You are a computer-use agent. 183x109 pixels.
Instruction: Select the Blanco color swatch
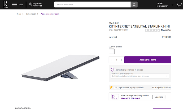point(112,51)
